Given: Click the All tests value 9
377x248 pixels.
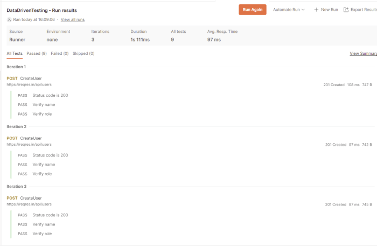Looking at the screenshot, I should [x=172, y=40].
